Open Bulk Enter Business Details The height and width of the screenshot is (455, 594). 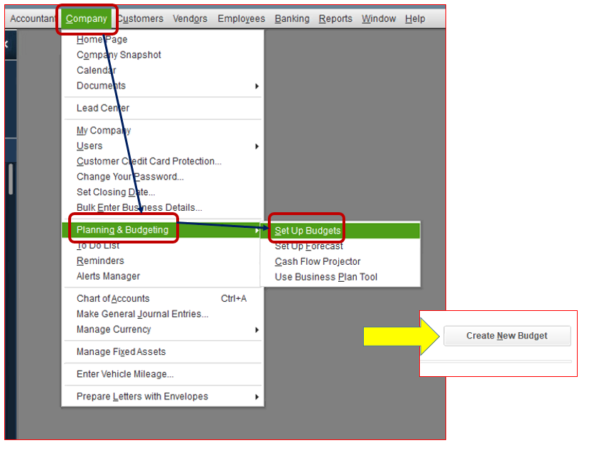[163, 208]
